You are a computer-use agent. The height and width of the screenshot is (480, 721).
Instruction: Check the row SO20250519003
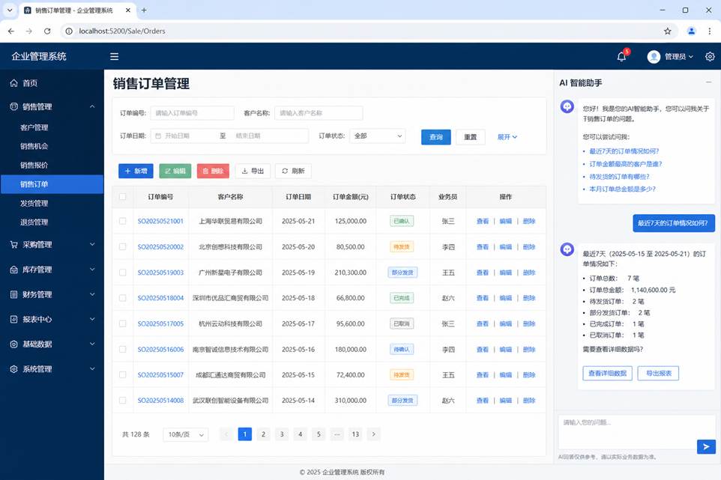pos(122,273)
